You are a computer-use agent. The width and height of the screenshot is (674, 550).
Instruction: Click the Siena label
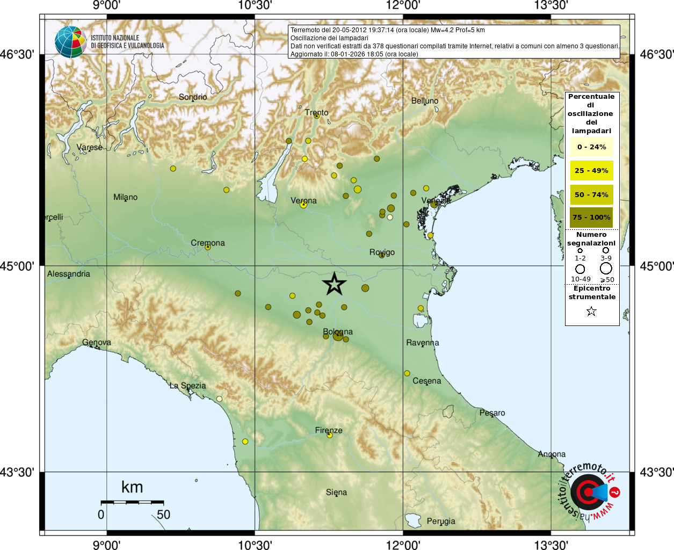[336, 492]
